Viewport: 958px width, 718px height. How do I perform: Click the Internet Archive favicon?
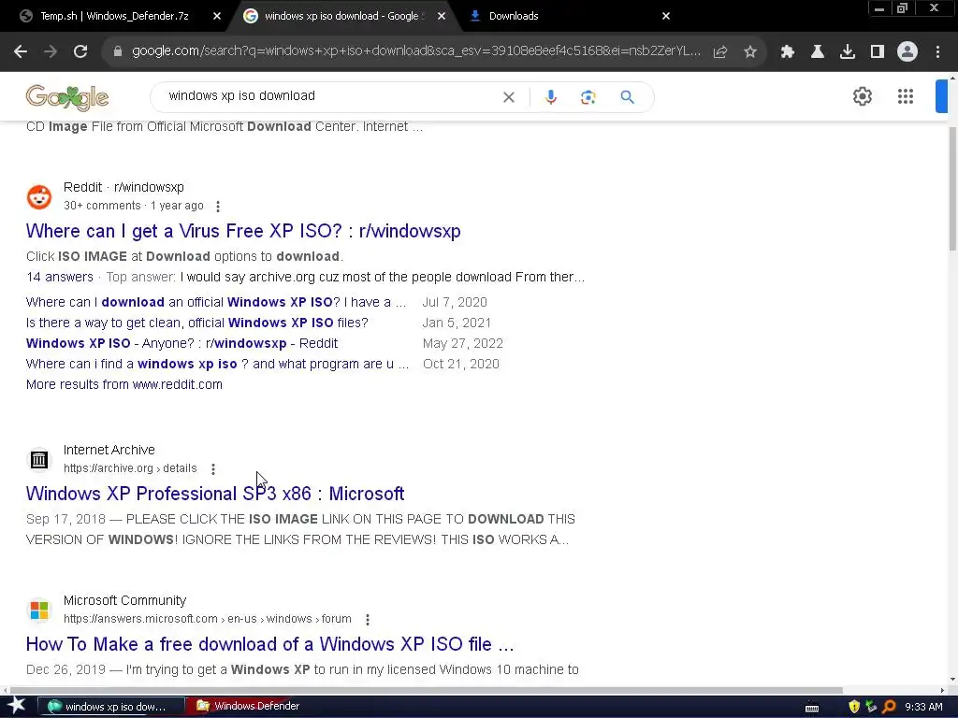click(x=39, y=459)
